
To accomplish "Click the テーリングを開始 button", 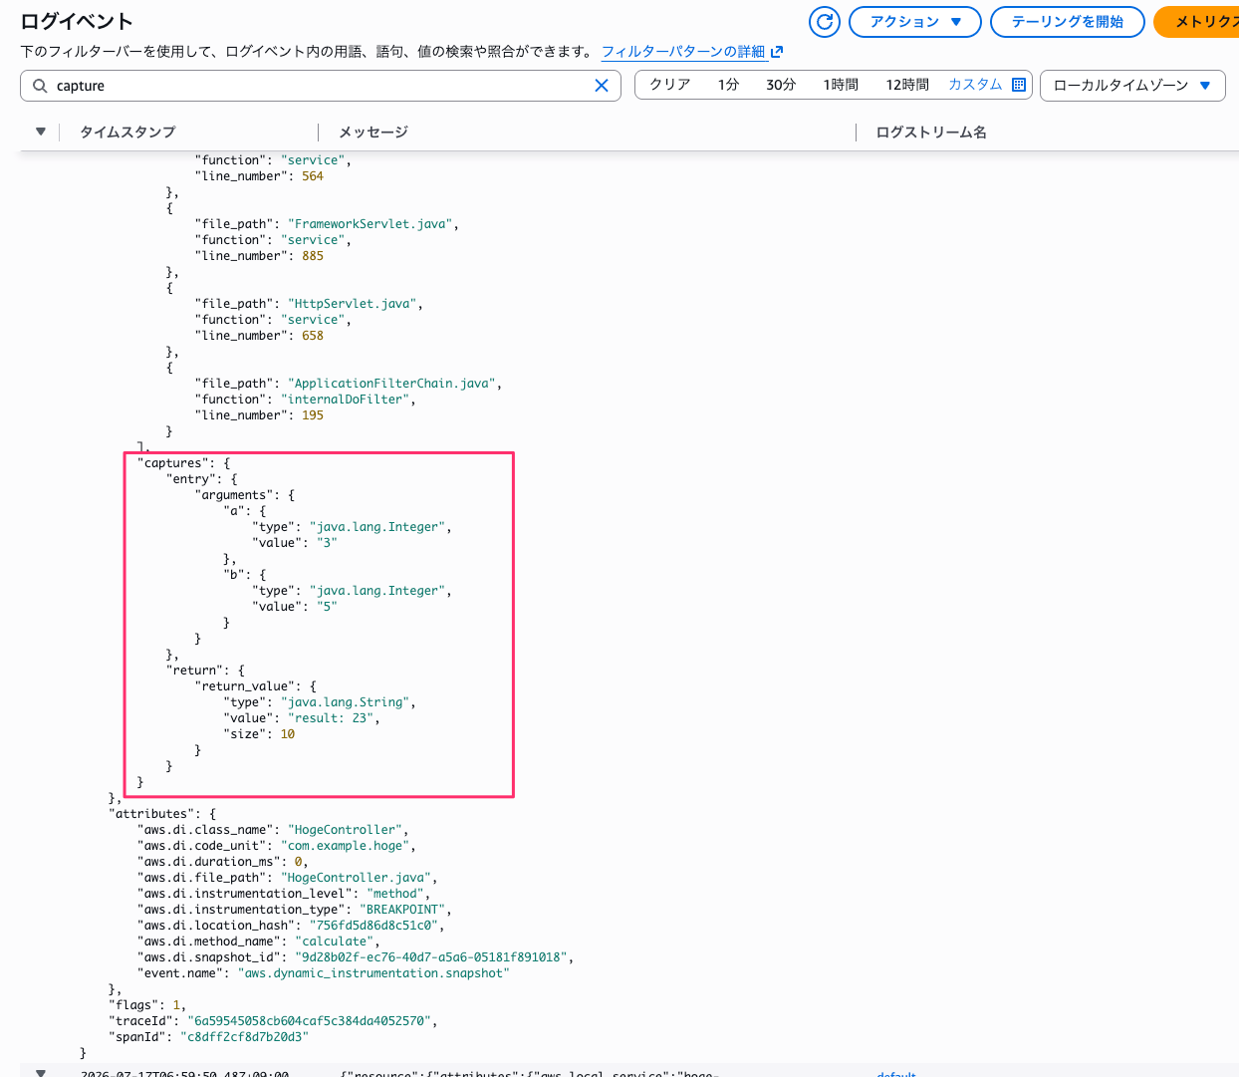I will point(1068,22).
